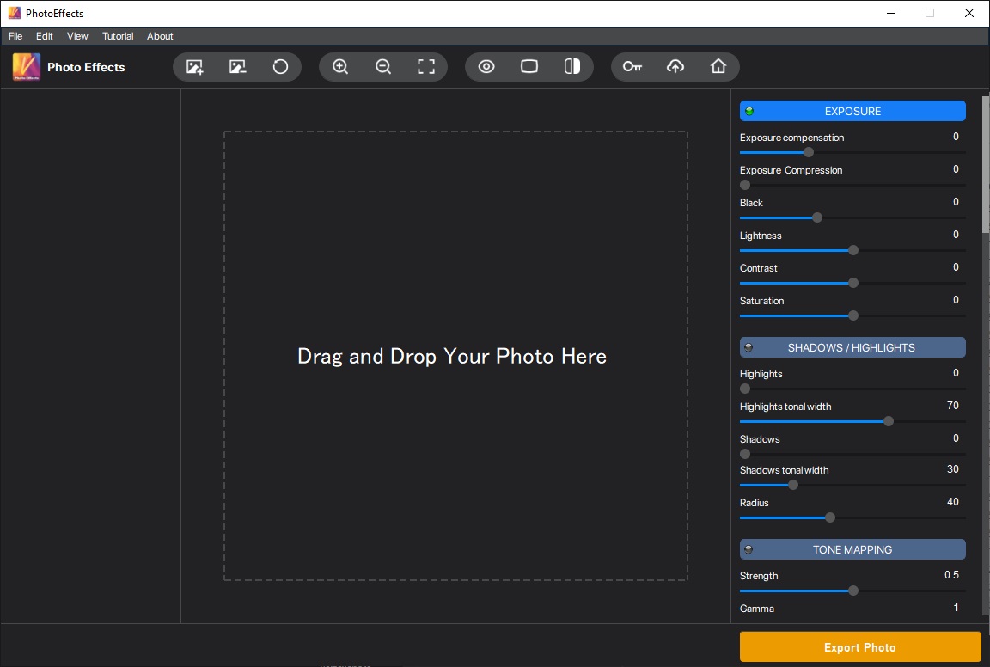Click the Strength value 0.5
Image resolution: width=990 pixels, height=667 pixels.
point(951,575)
